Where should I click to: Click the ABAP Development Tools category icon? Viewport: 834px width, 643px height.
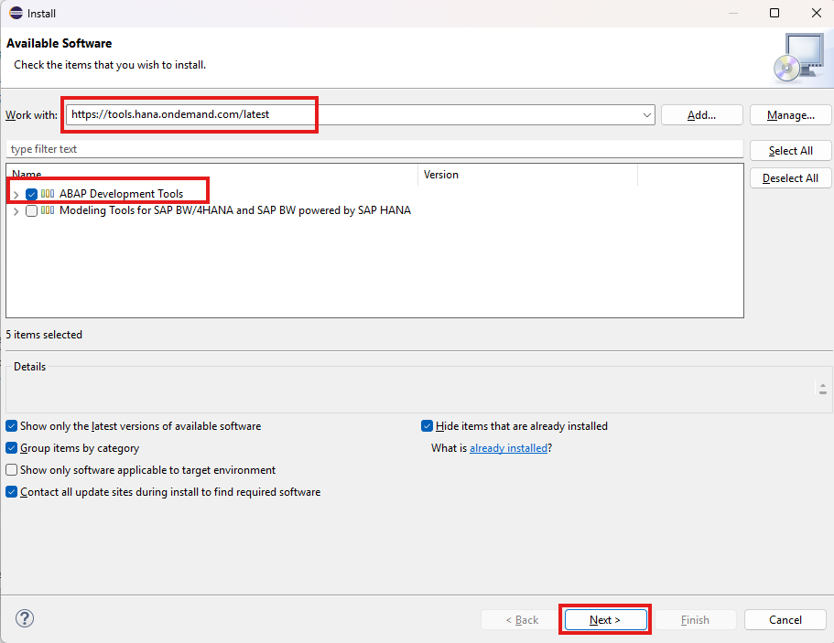tap(48, 193)
